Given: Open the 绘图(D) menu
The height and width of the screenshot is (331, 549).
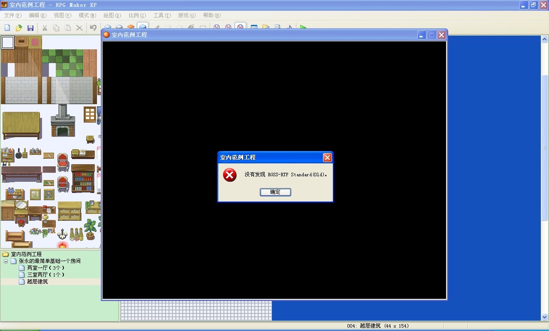Looking at the screenshot, I should (x=112, y=15).
